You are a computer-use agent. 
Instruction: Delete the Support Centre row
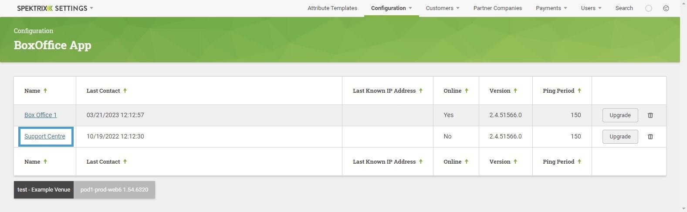(650, 137)
